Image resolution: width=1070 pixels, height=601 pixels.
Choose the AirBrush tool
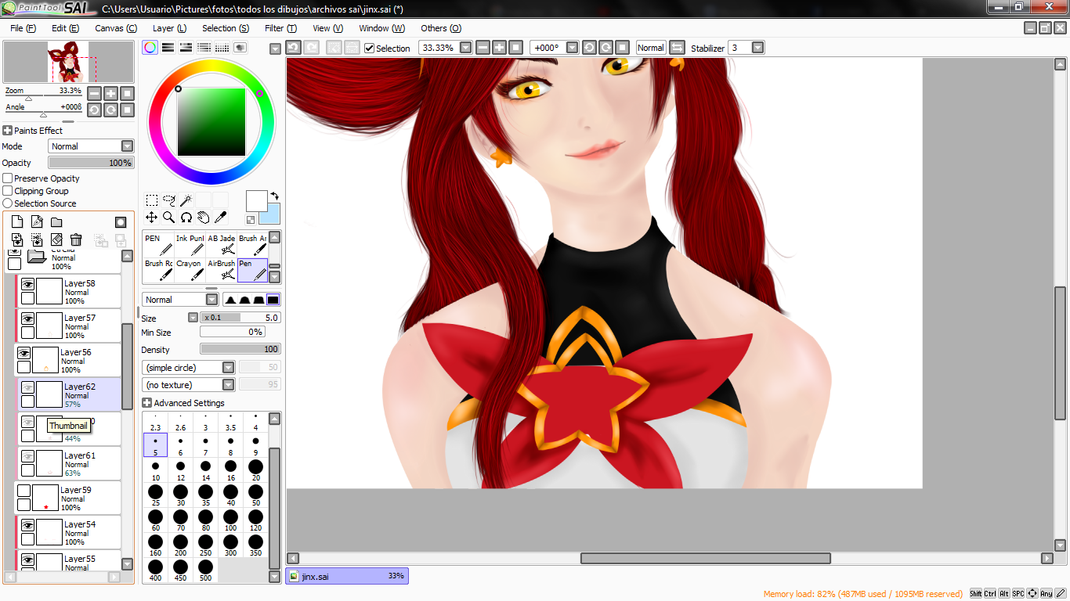[x=222, y=270]
